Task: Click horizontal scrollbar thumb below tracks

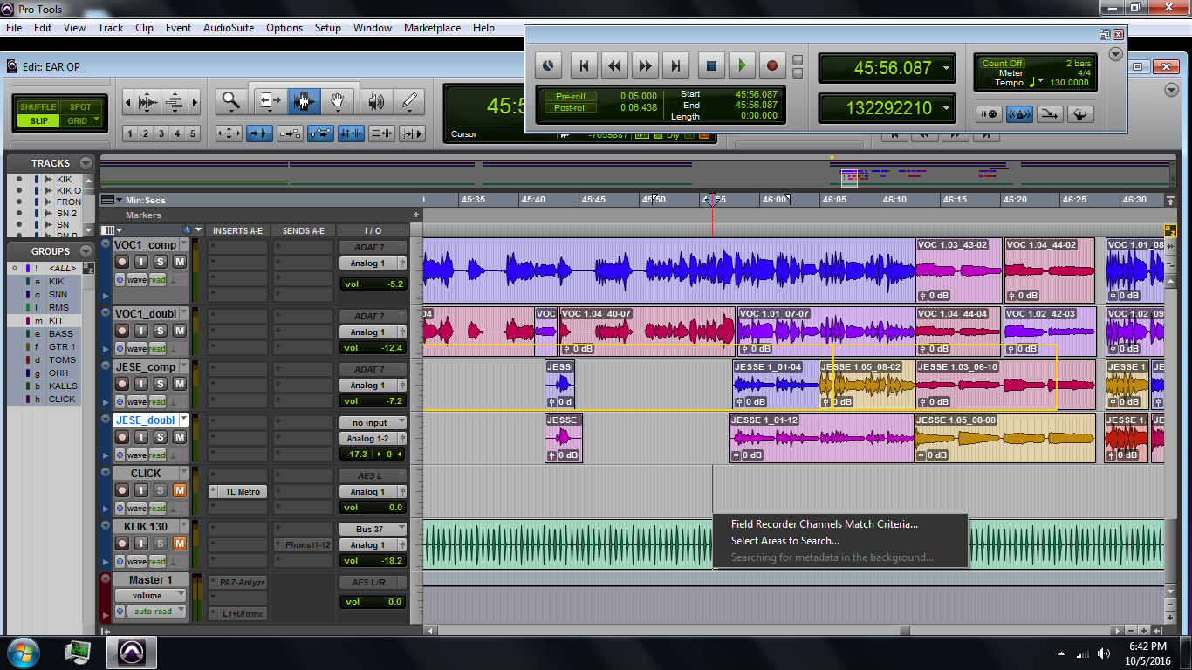Action: coord(904,630)
